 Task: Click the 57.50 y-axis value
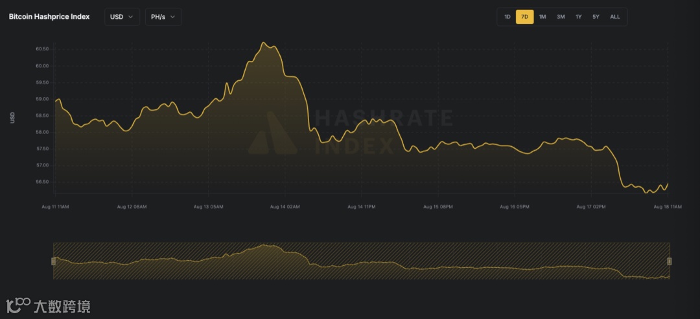[42, 149]
